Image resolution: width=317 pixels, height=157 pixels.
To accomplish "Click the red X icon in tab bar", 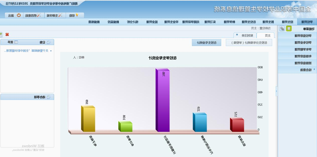I will pos(7,34).
